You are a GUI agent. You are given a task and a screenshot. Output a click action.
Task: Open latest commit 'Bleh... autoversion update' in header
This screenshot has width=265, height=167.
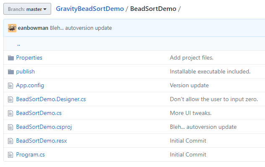(81, 28)
